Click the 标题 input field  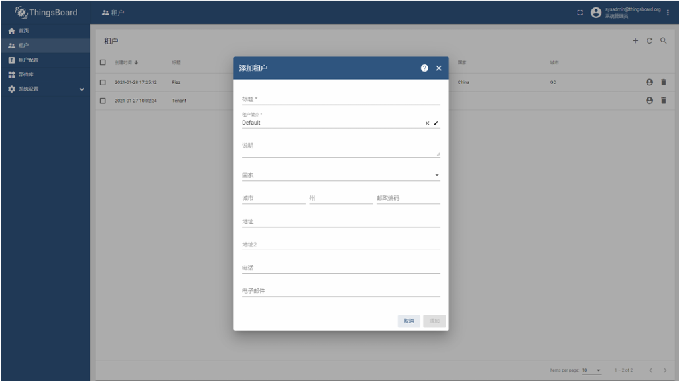[x=341, y=99]
